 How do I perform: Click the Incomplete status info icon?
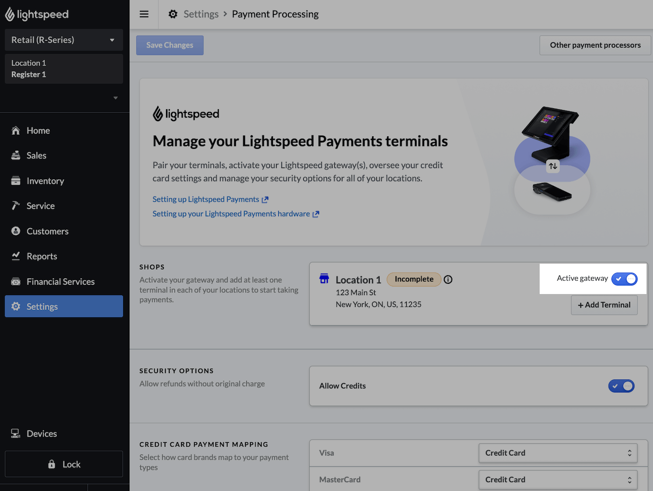coord(448,280)
